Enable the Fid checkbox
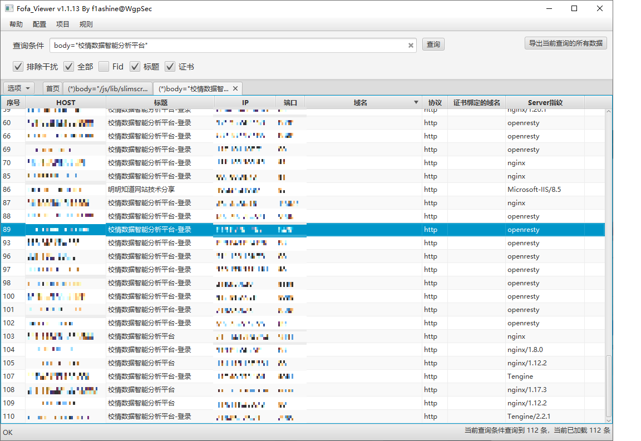Viewport: 641px width, 441px height. click(x=104, y=67)
